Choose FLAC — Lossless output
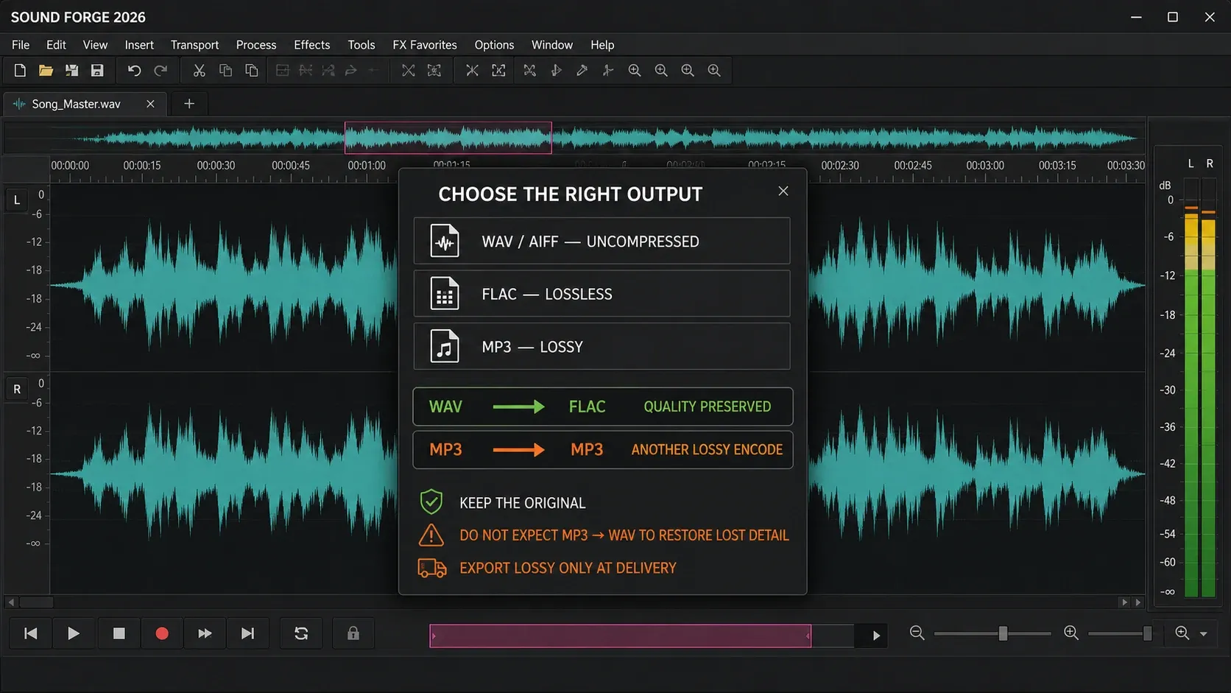The height and width of the screenshot is (693, 1231). pyautogui.click(x=602, y=294)
